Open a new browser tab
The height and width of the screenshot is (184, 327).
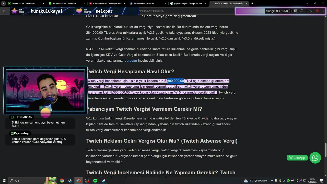252,4
